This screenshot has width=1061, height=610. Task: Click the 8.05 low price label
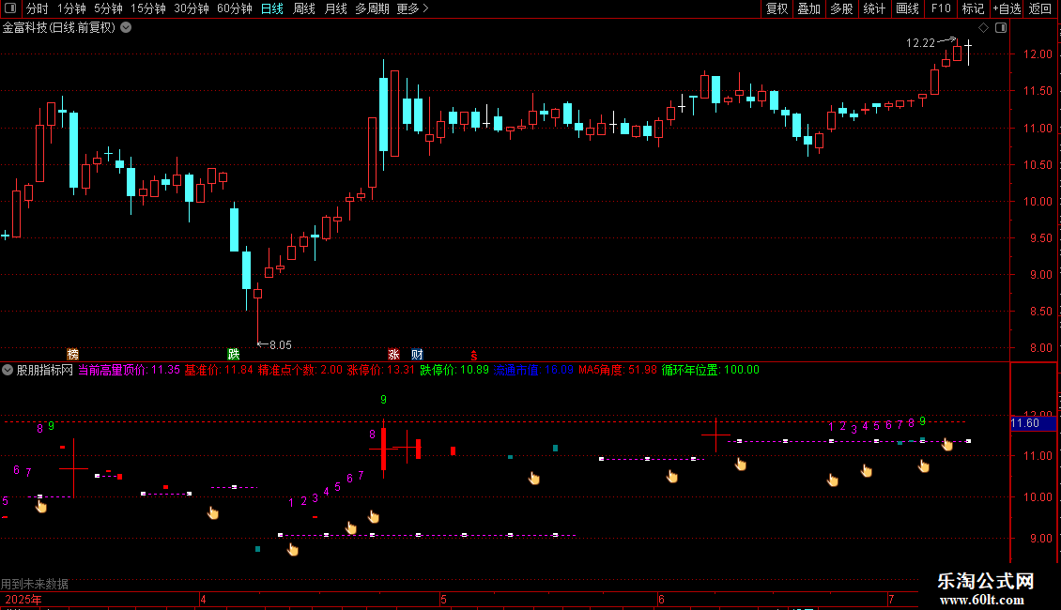tap(280, 345)
